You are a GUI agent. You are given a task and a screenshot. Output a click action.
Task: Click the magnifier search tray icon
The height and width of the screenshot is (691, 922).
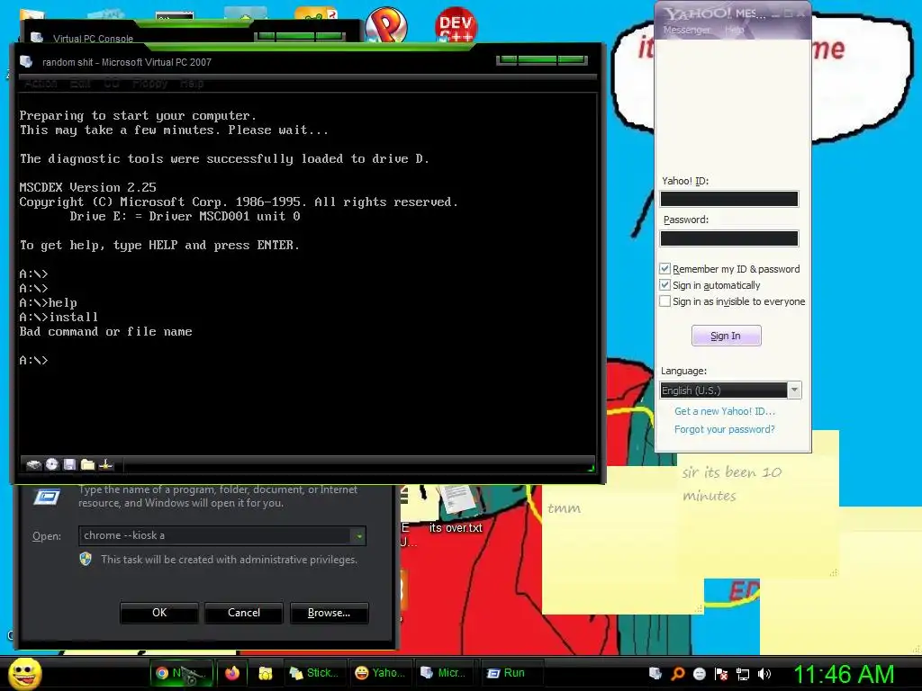click(x=677, y=673)
